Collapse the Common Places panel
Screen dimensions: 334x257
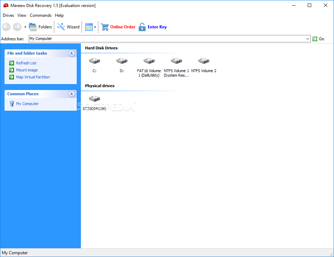[71, 94]
